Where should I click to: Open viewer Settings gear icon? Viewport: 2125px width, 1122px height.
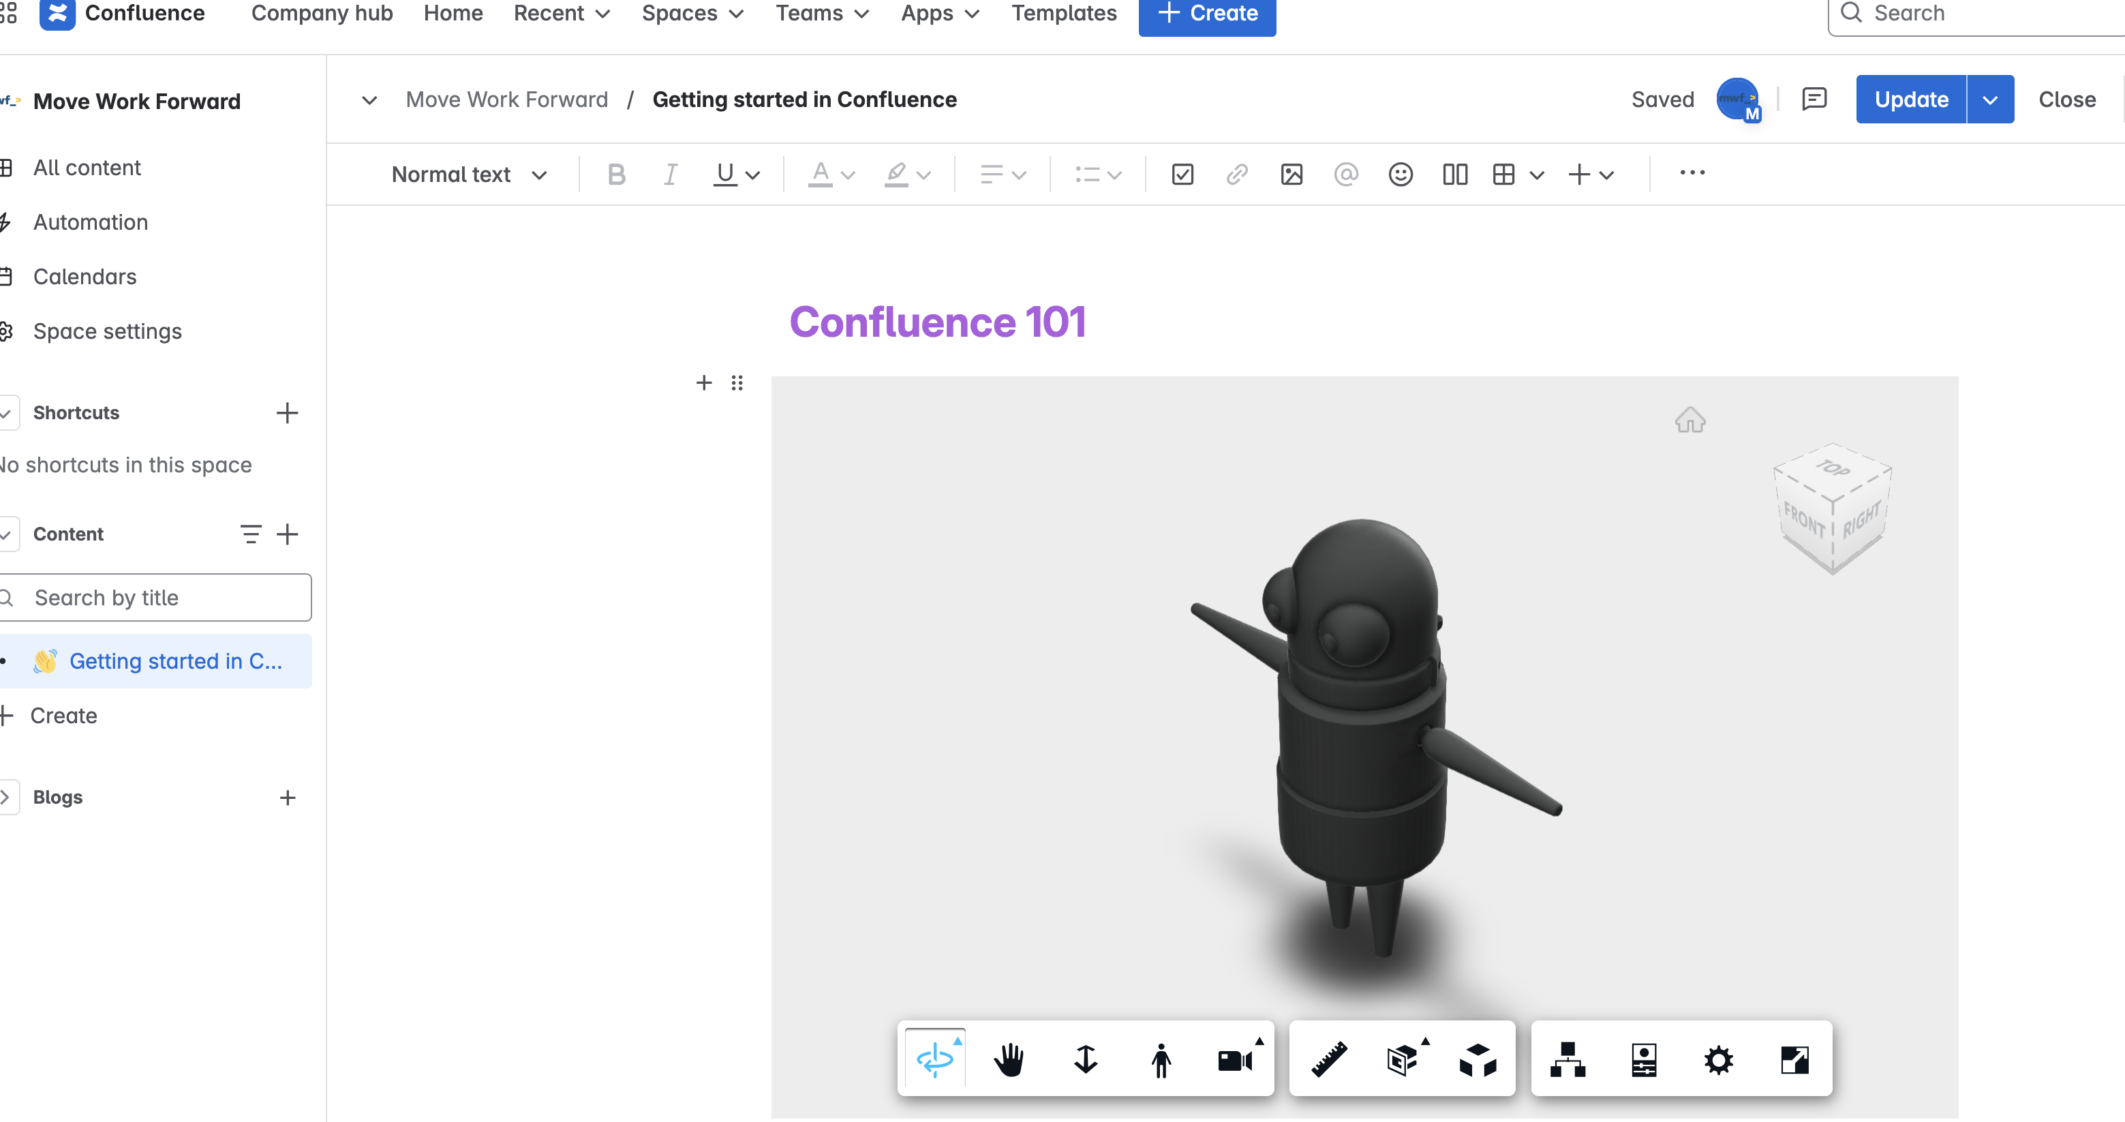pos(1718,1059)
